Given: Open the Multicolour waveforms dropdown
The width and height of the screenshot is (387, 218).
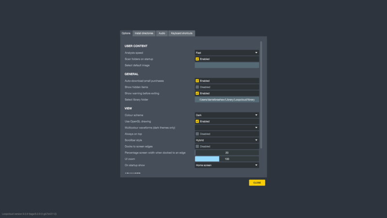Looking at the screenshot, I should tap(226, 128).
